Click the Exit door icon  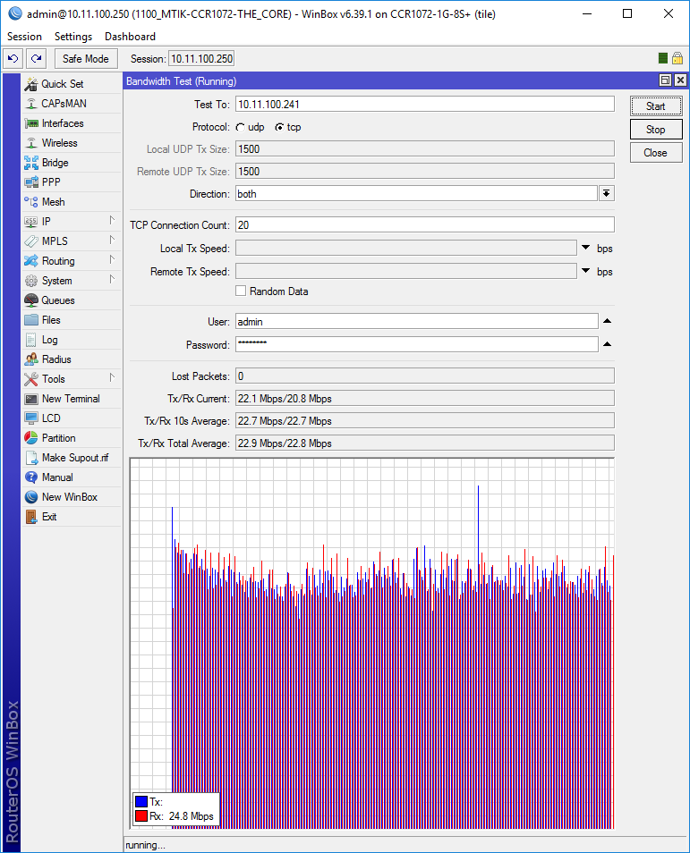pyautogui.click(x=31, y=517)
